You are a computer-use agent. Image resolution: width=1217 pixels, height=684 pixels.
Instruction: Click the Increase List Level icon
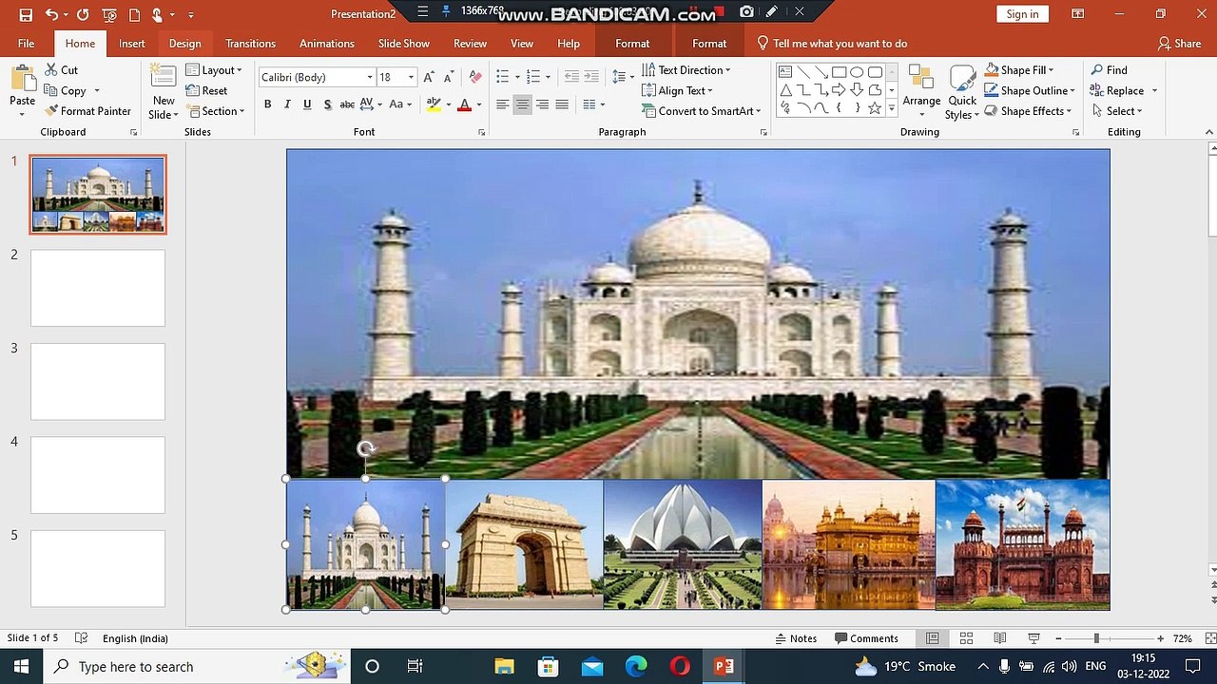tap(593, 77)
